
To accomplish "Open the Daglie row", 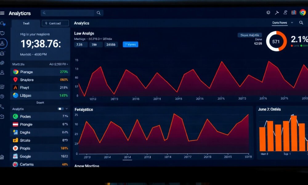I will click(x=40, y=133).
